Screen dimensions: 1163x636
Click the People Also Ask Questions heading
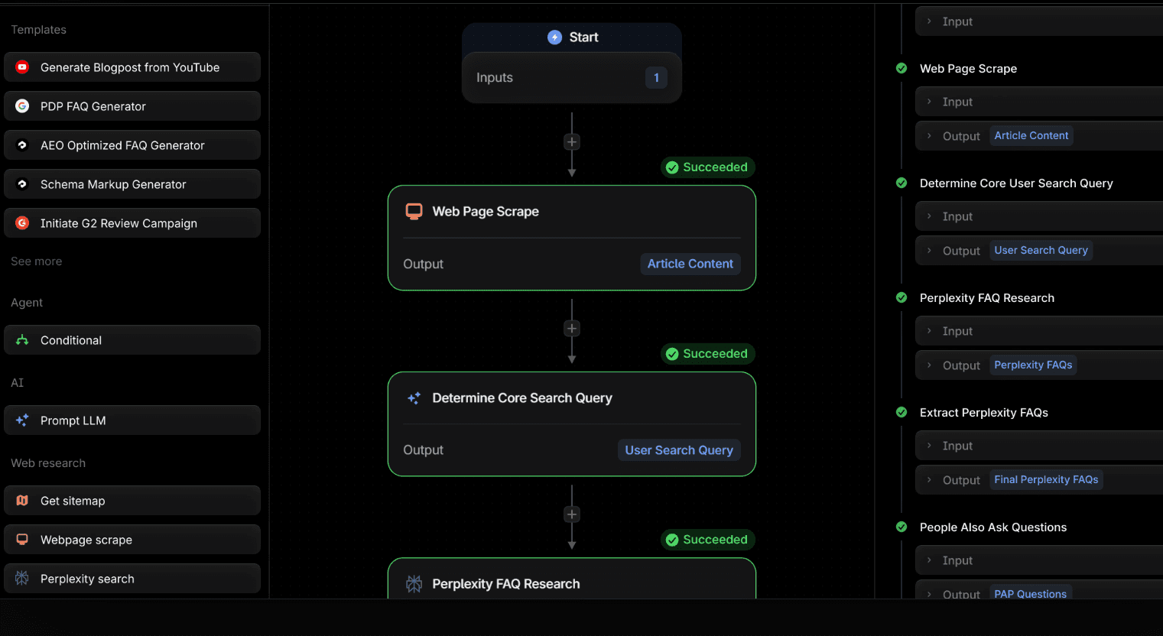pos(993,527)
